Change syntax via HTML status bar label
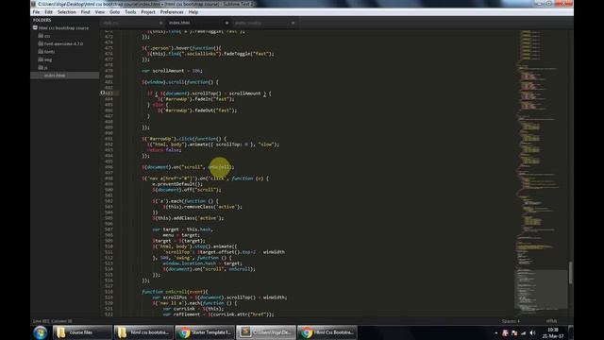This screenshot has height=340, width=604. pyautogui.click(x=551, y=321)
